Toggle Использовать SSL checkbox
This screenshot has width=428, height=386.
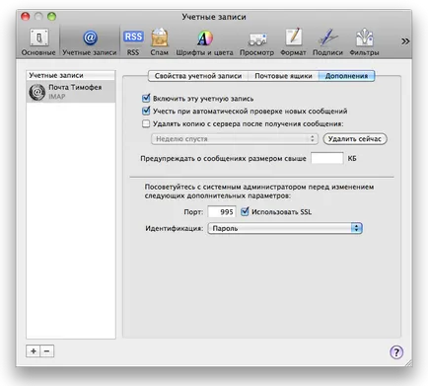coord(245,211)
